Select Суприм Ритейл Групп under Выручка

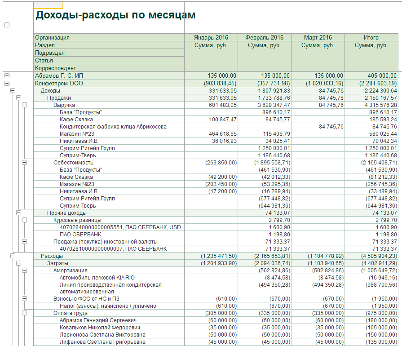87,148
